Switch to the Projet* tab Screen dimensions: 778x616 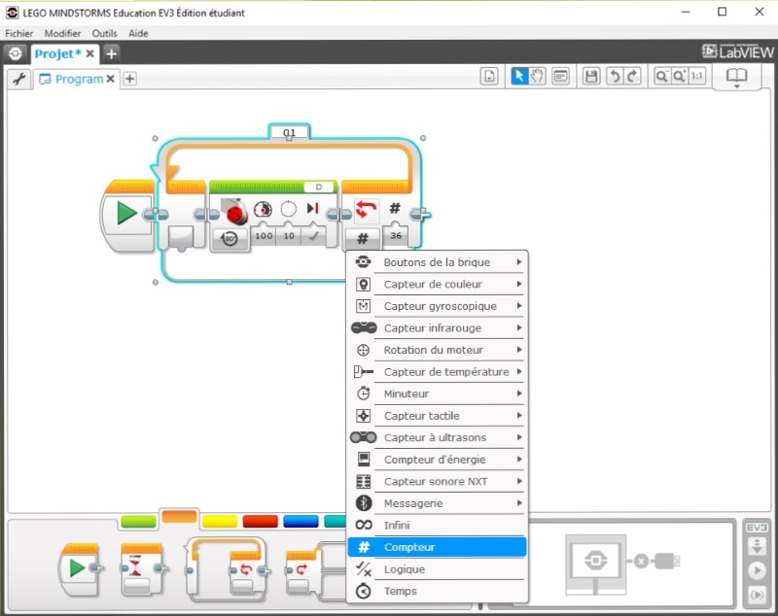(57, 53)
